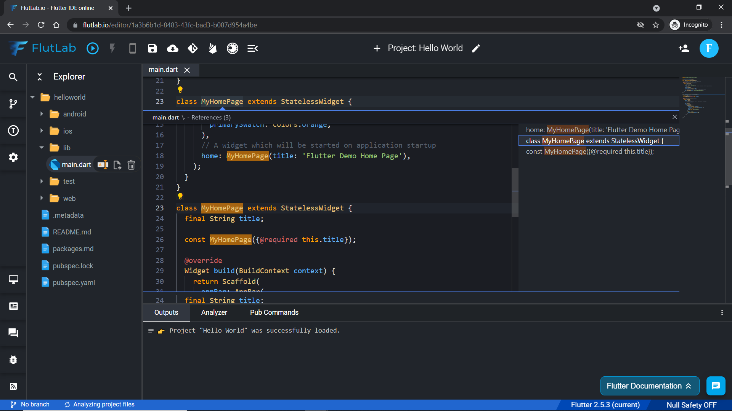Edit the project name with the pencil icon

point(476,48)
